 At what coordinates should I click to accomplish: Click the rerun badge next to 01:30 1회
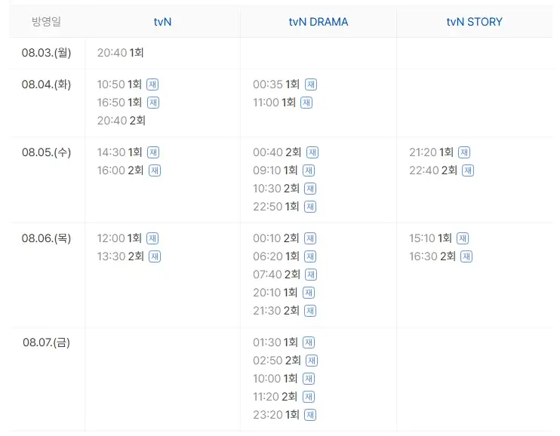pos(309,342)
